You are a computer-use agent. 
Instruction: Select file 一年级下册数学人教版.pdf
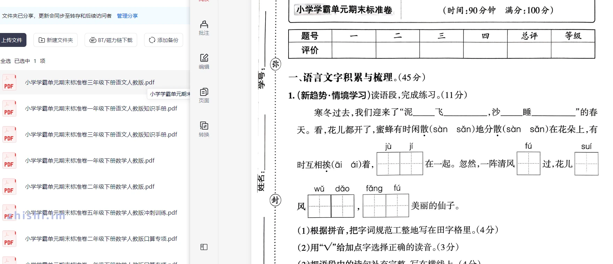90,160
